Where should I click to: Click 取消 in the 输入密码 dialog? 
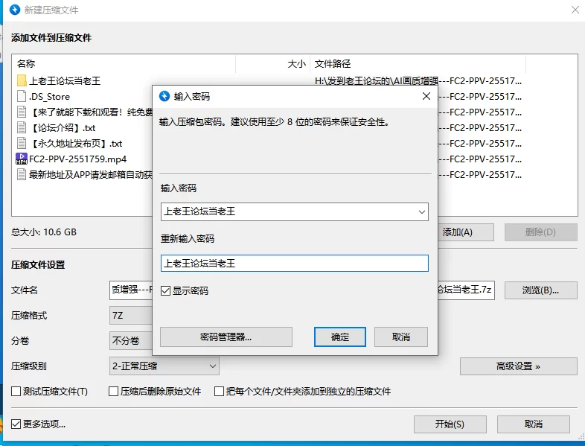tap(401, 337)
